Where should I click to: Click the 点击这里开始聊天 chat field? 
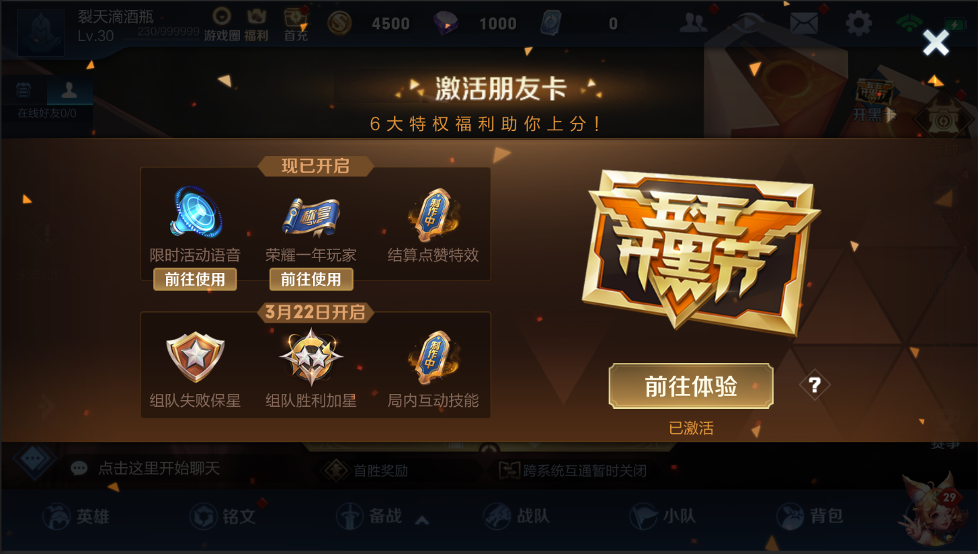click(x=159, y=468)
